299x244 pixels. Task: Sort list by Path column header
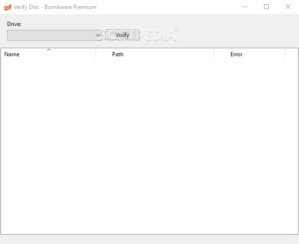click(x=155, y=54)
